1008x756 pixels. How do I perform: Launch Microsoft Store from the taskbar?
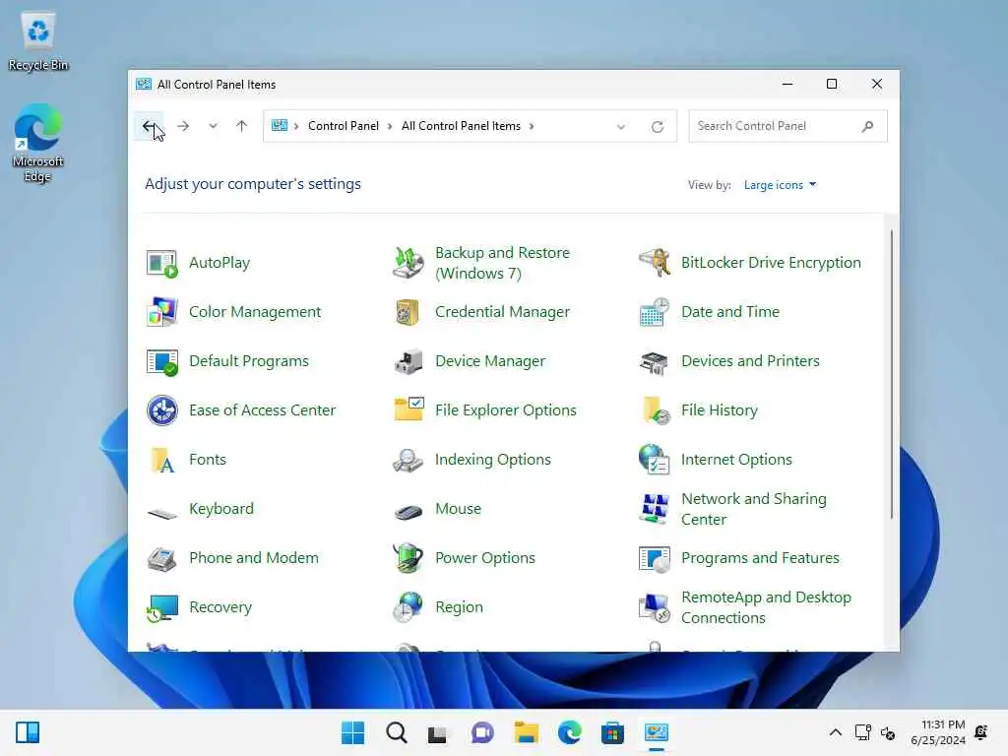pyautogui.click(x=612, y=732)
